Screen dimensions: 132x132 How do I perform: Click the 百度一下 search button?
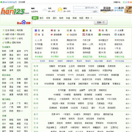pos(101,22)
